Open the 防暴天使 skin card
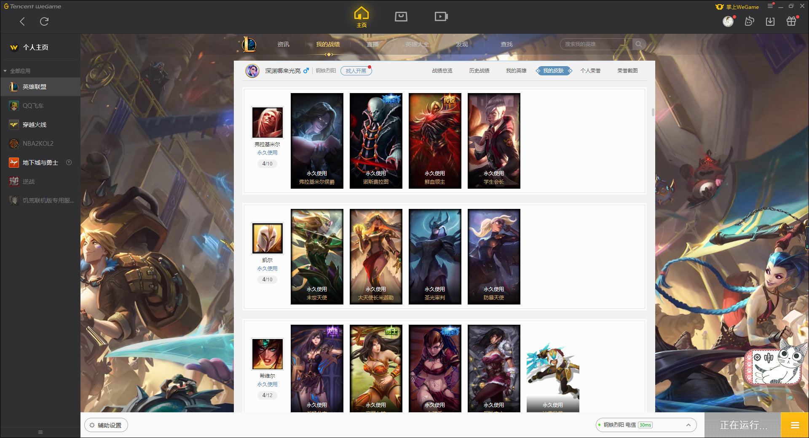 pos(494,256)
